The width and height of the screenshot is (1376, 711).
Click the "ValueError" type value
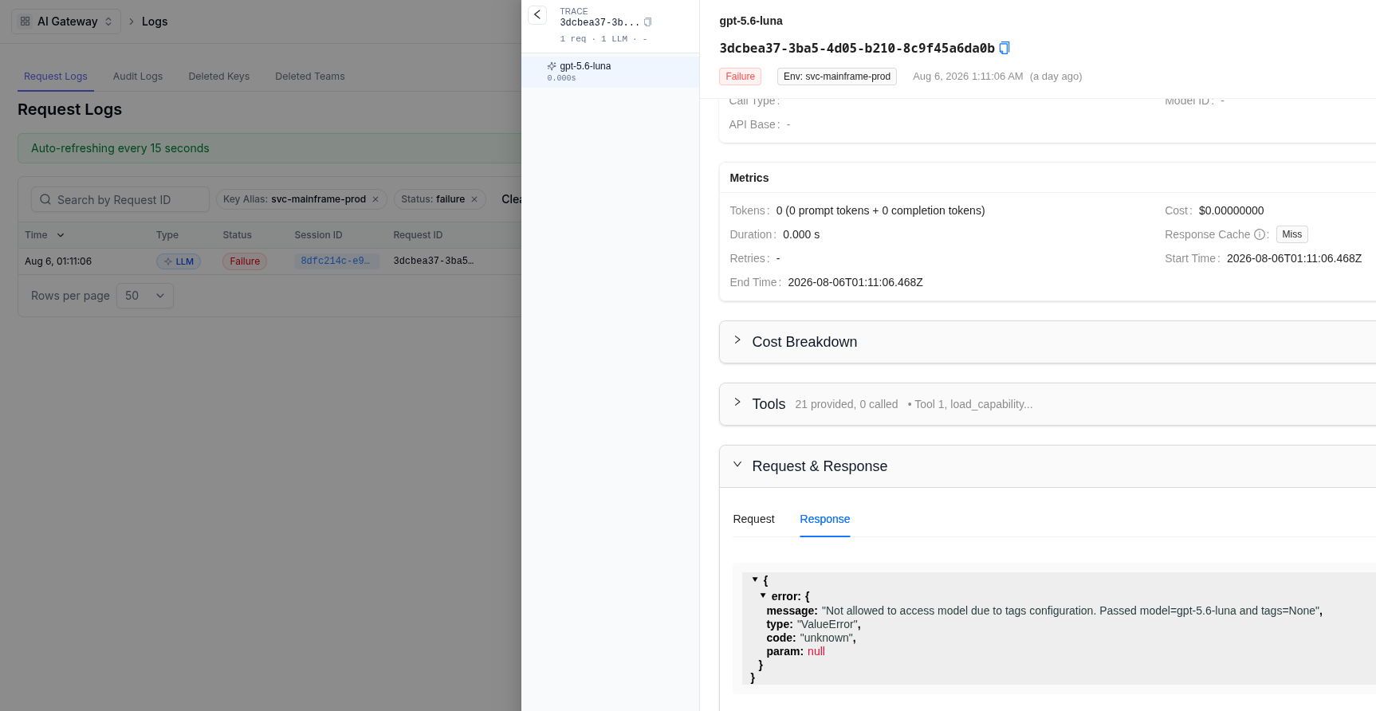[x=828, y=624]
